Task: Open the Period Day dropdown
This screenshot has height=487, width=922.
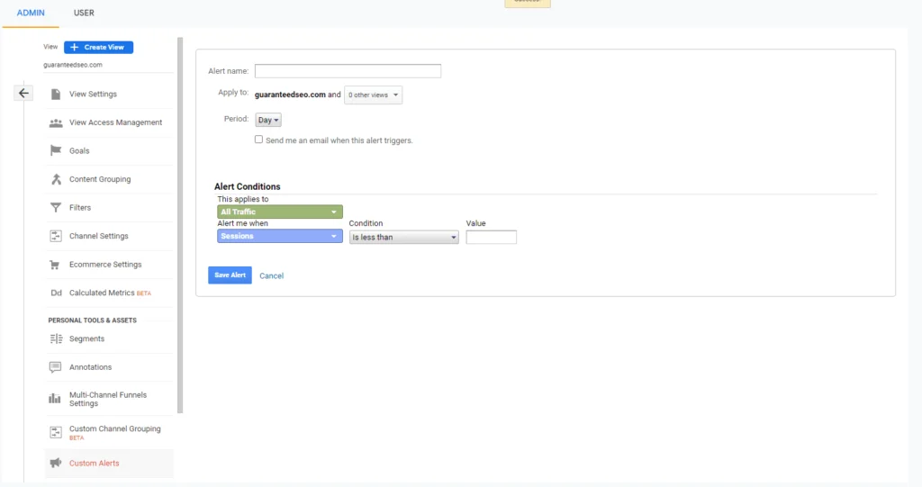Action: [268, 120]
